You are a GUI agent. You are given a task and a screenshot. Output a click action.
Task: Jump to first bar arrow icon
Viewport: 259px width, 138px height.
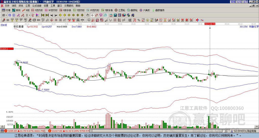click(42, 15)
